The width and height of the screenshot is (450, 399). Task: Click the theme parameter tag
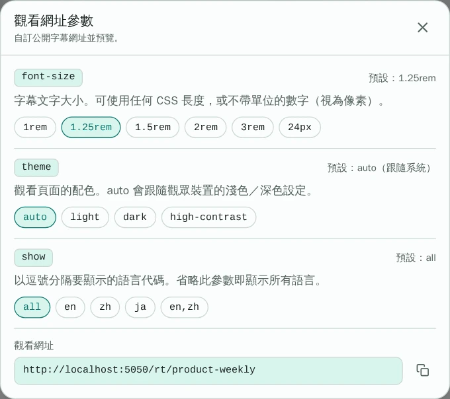[x=36, y=168]
